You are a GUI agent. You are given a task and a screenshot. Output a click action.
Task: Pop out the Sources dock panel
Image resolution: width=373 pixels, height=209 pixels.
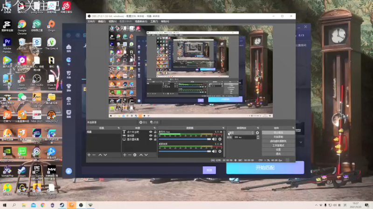155,128
